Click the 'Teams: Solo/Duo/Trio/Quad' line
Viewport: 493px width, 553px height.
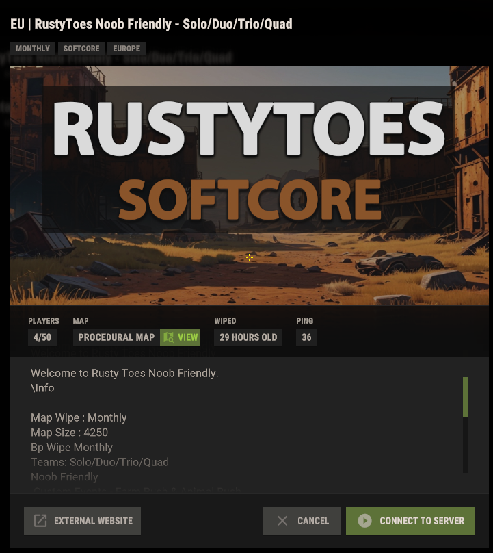pos(100,462)
